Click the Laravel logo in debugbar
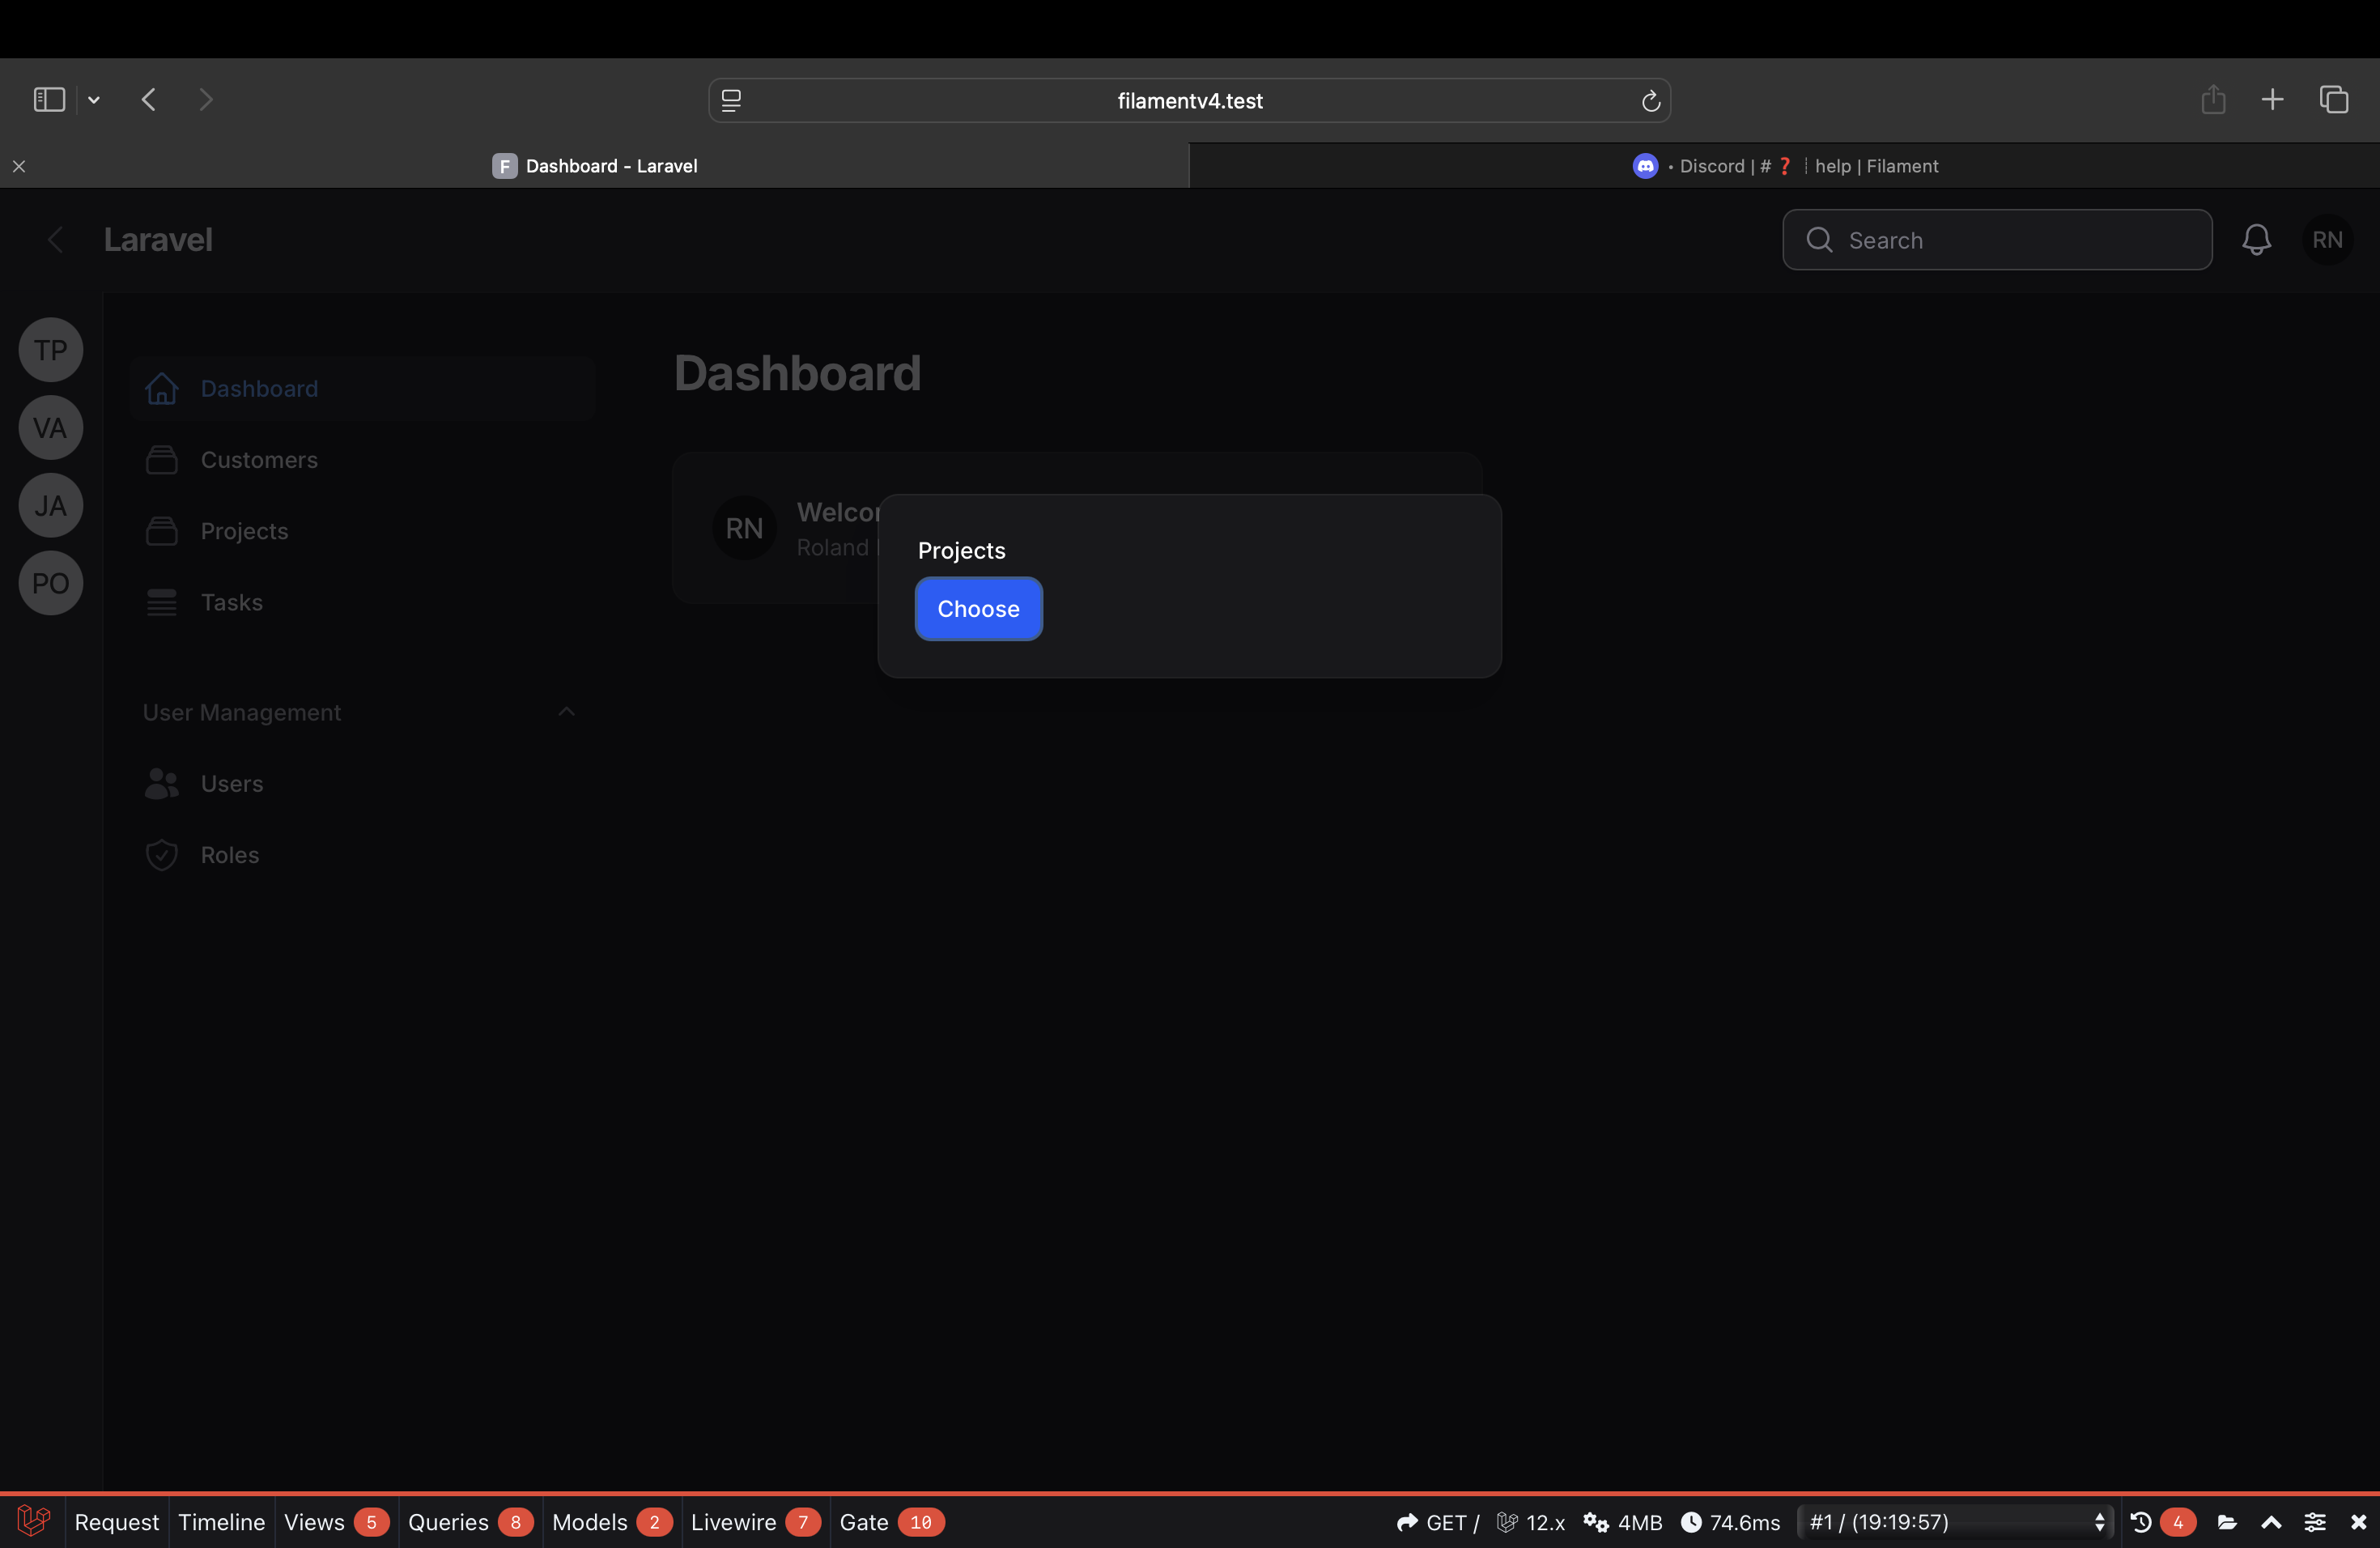Screen dimensions: 2380x1548 click(x=33, y=1521)
